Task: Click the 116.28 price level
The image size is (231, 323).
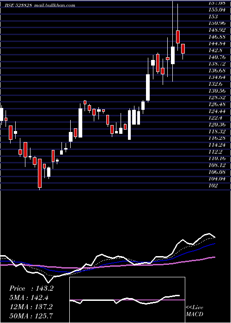Action: tap(217, 138)
